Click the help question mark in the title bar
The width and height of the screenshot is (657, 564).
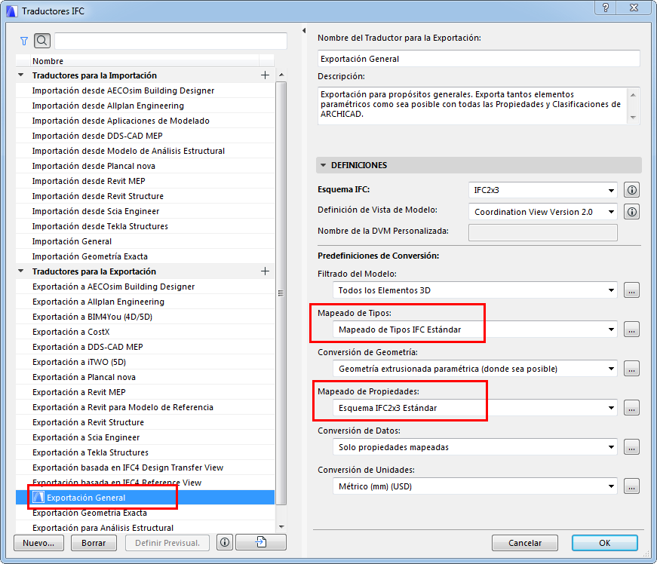[x=606, y=8]
